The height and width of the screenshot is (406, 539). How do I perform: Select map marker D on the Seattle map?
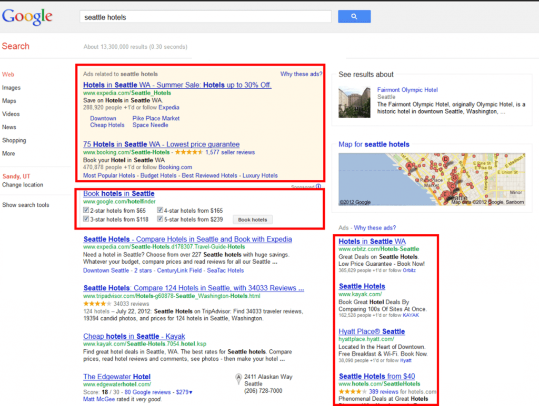446,160
